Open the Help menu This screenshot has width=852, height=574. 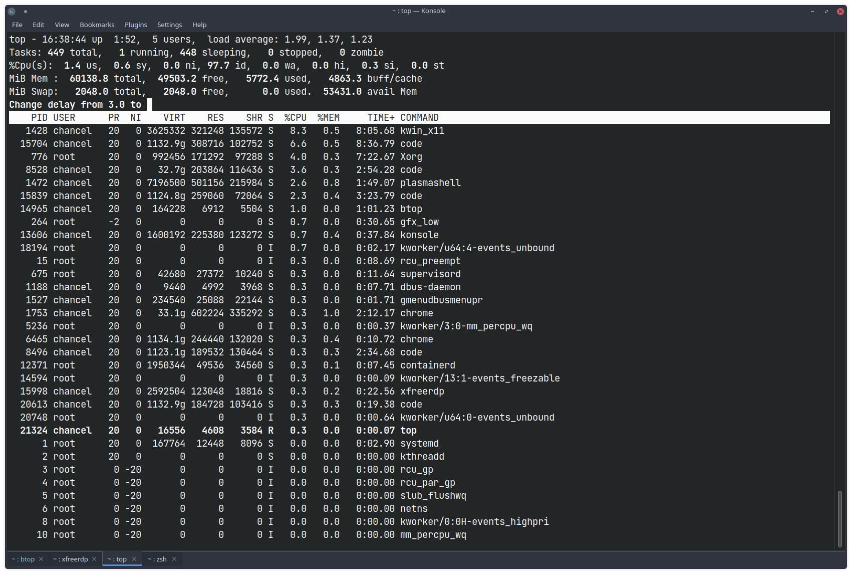[199, 25]
